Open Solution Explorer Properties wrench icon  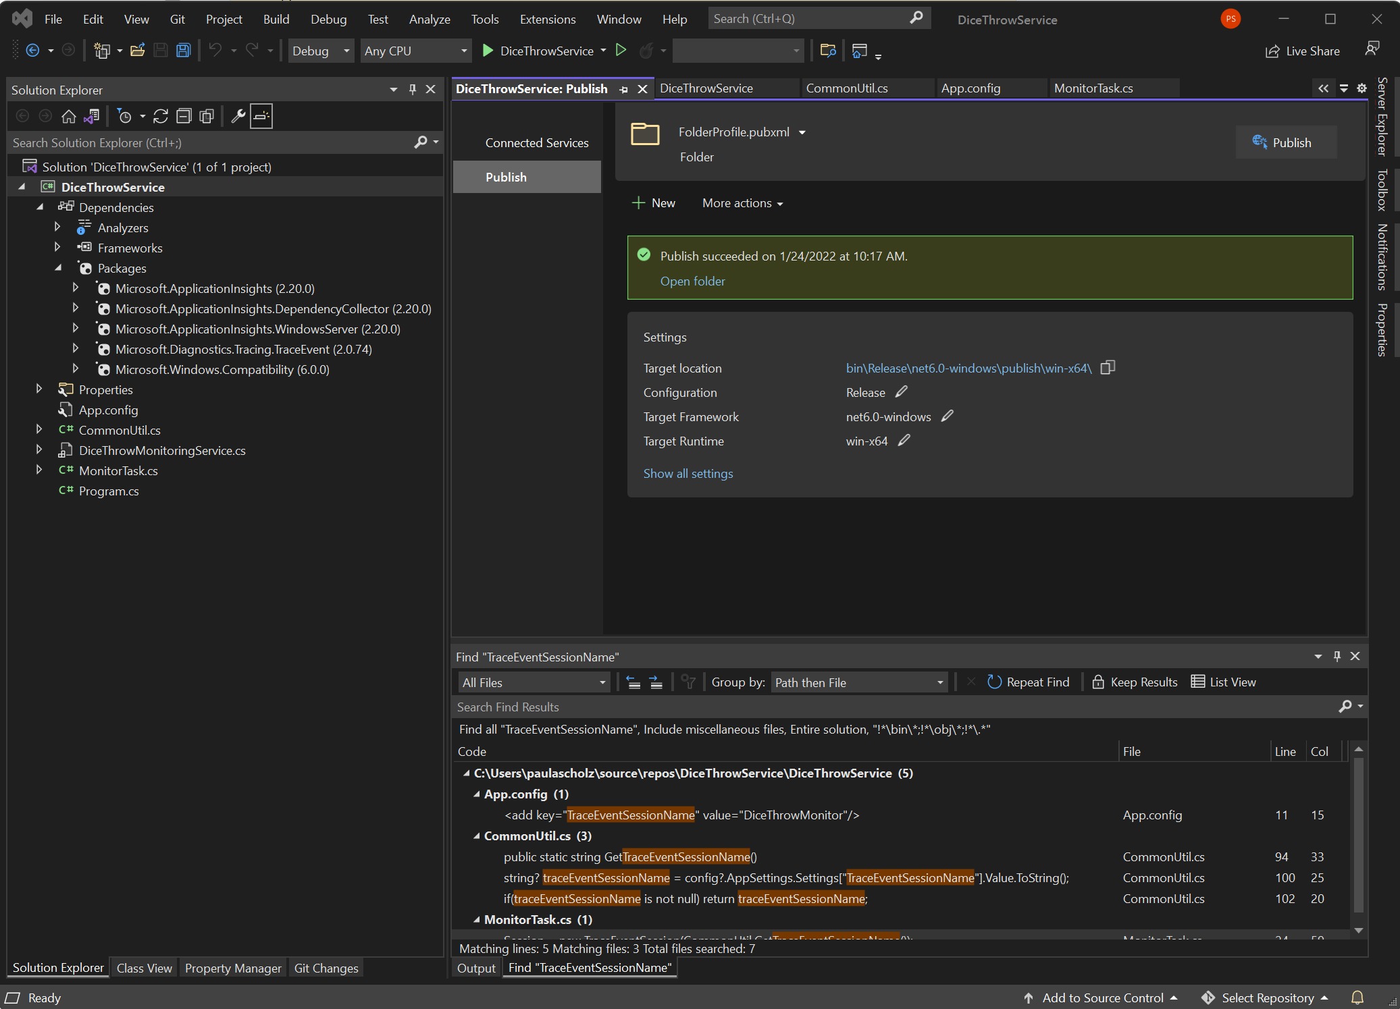(238, 116)
